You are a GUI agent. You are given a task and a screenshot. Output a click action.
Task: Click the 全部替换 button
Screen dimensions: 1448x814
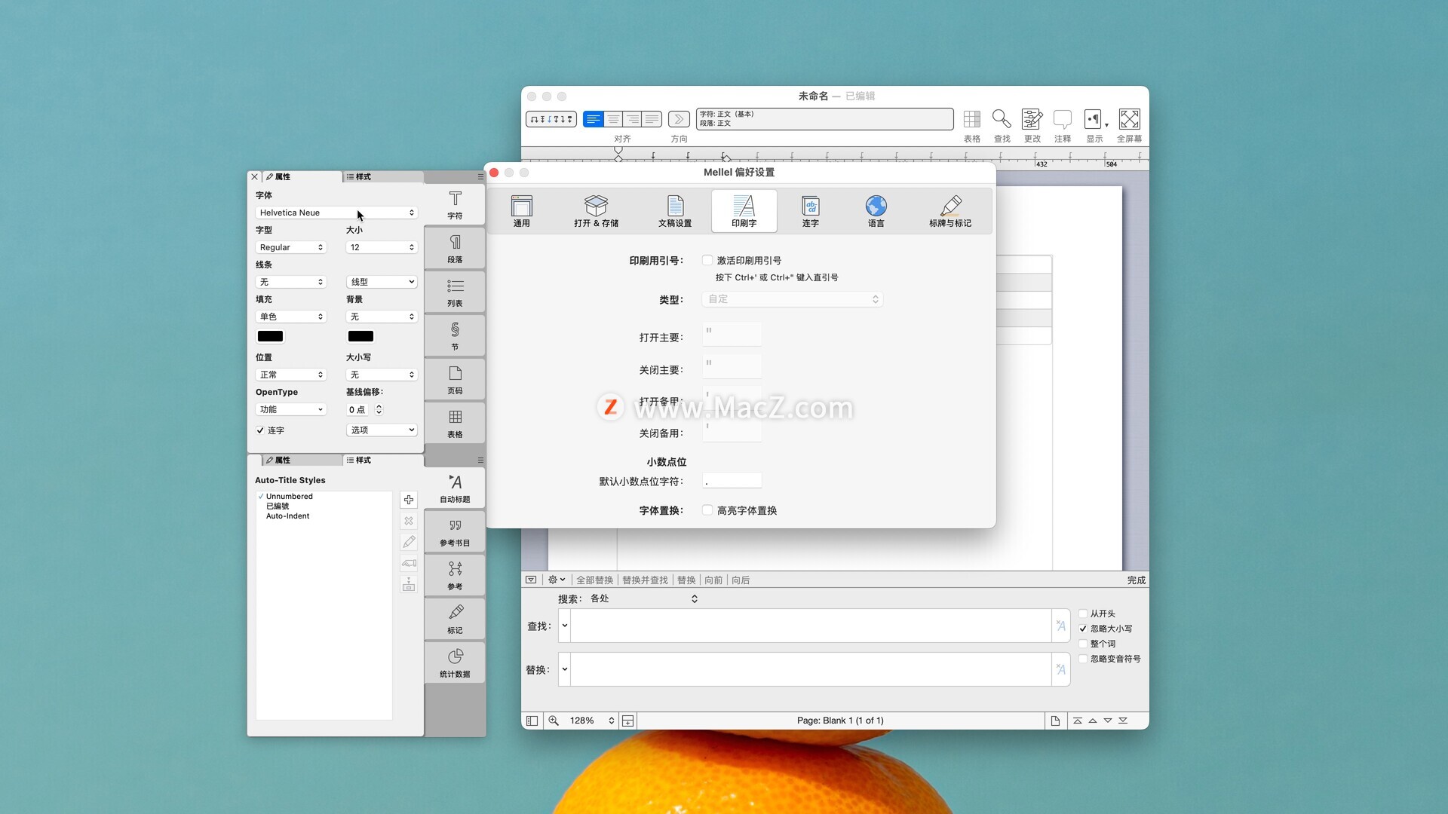pyautogui.click(x=594, y=580)
